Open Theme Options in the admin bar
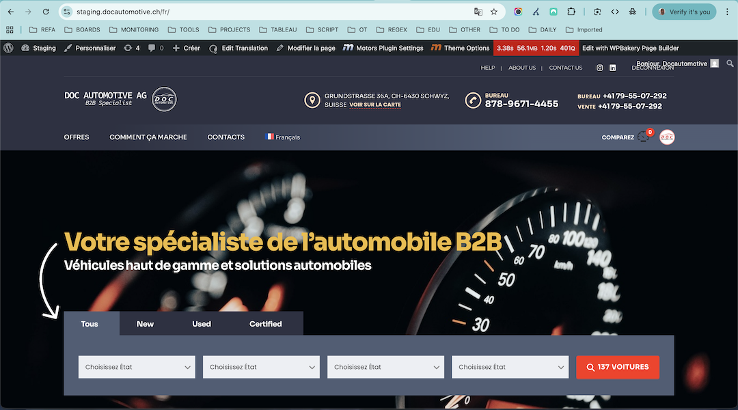The height and width of the screenshot is (410, 738). (461, 48)
